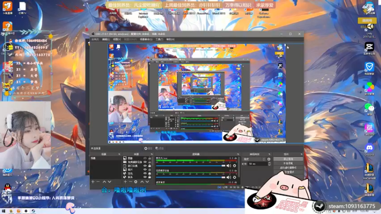Open the 斗鱼直播 desktop icon at top-left
This screenshot has height=214, width=381.
coord(8,8)
